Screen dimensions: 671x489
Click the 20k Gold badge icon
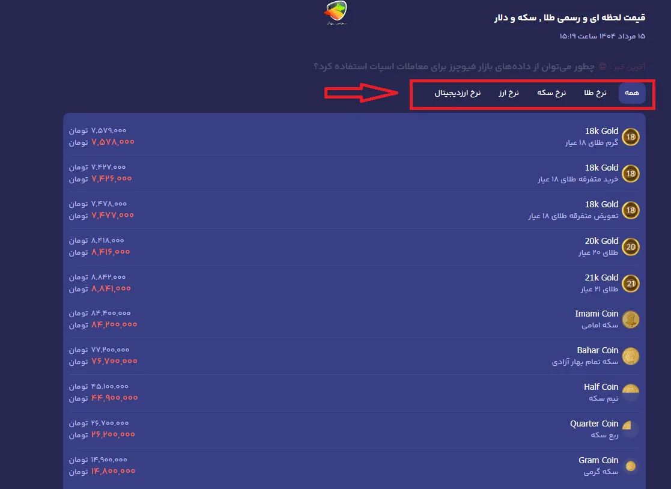tap(631, 247)
